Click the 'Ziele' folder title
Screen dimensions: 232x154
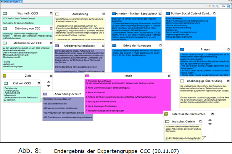(x=28, y=76)
